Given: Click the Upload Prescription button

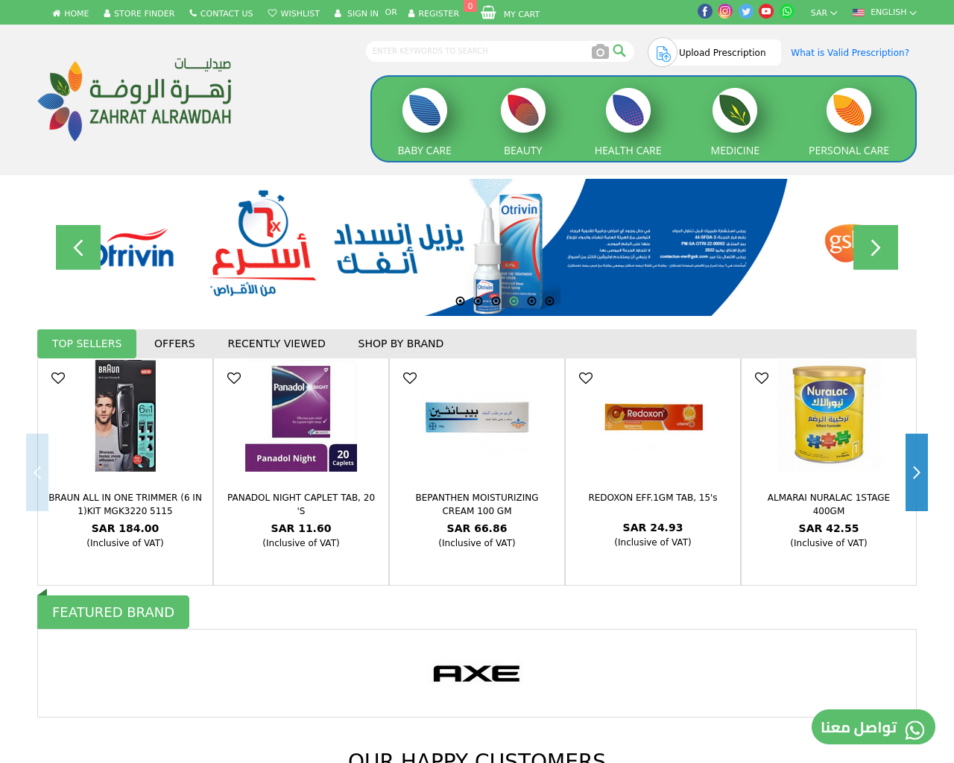Looking at the screenshot, I should 715,52.
